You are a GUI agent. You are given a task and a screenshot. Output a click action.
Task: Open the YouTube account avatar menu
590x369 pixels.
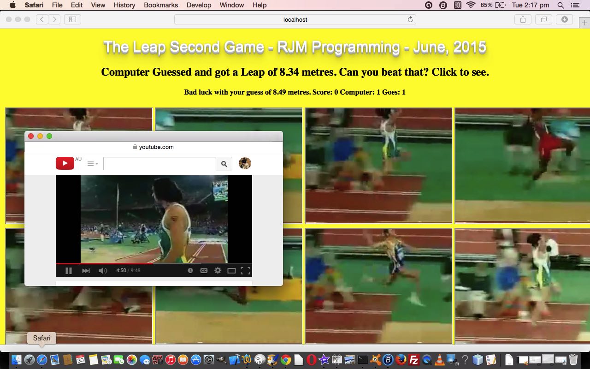point(245,163)
